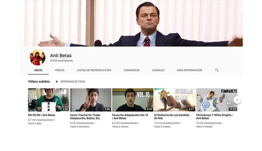
Task: Click the 3:58 duration badge
Action: 65,109
